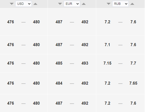The image size is (145, 112).
Task: Sort EUR column ascending with up arrow
Action: tap(84, 4)
